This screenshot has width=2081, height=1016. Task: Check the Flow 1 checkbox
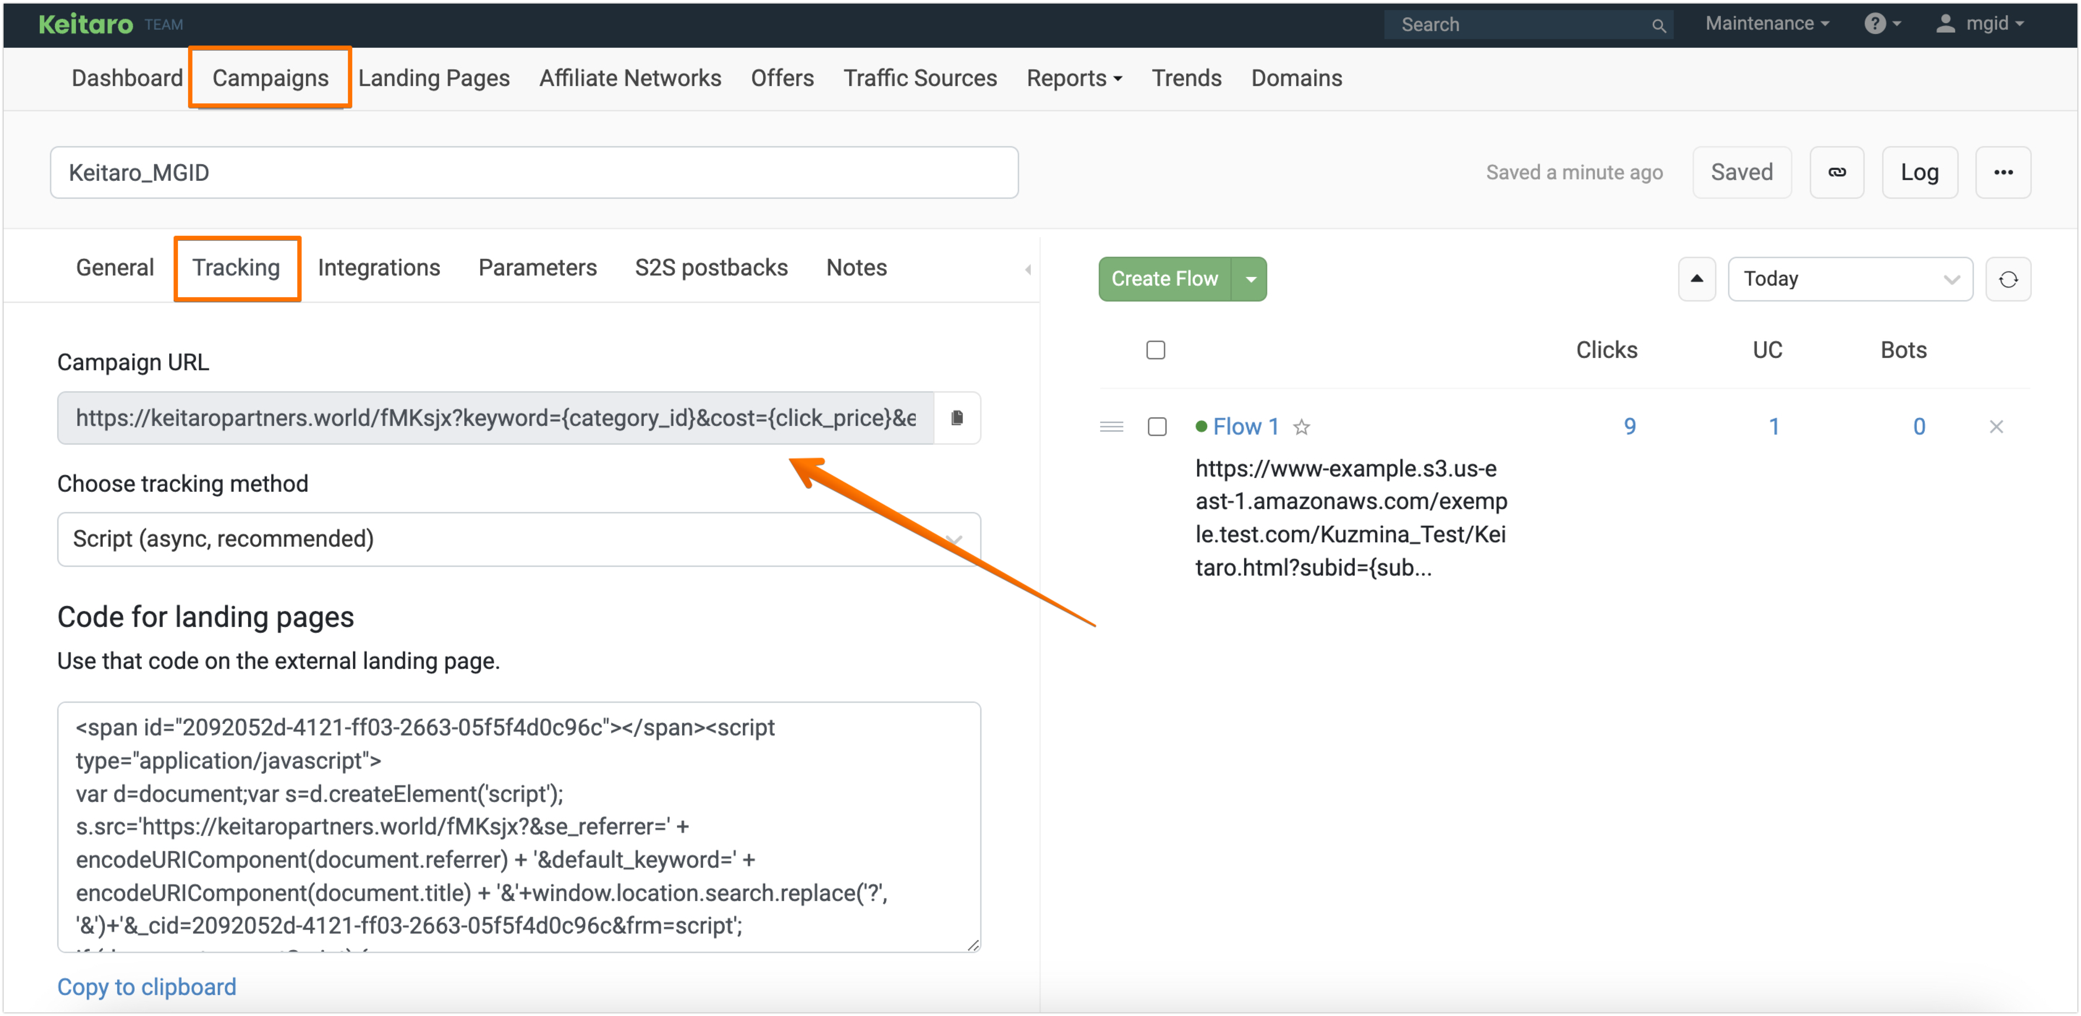pyautogui.click(x=1157, y=426)
